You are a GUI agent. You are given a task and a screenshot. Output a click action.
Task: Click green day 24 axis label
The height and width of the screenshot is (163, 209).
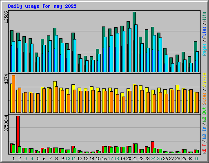point(153,159)
